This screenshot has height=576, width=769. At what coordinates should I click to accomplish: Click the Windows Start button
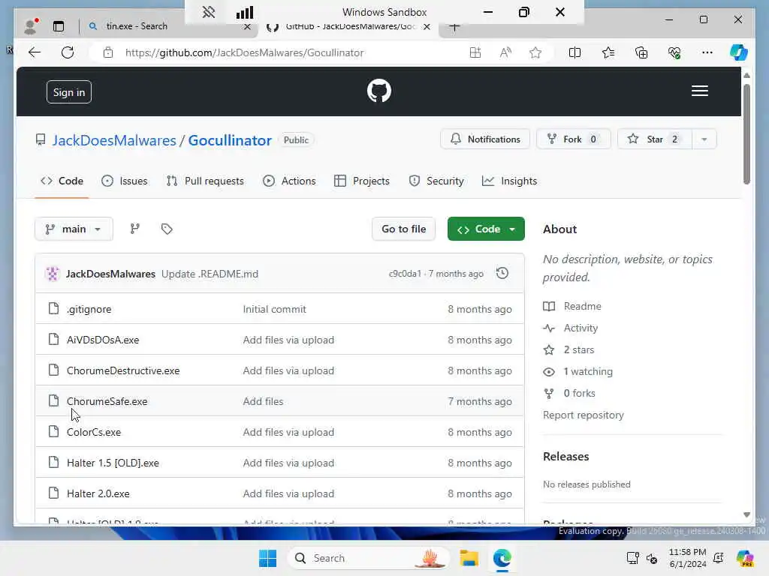[x=267, y=558]
